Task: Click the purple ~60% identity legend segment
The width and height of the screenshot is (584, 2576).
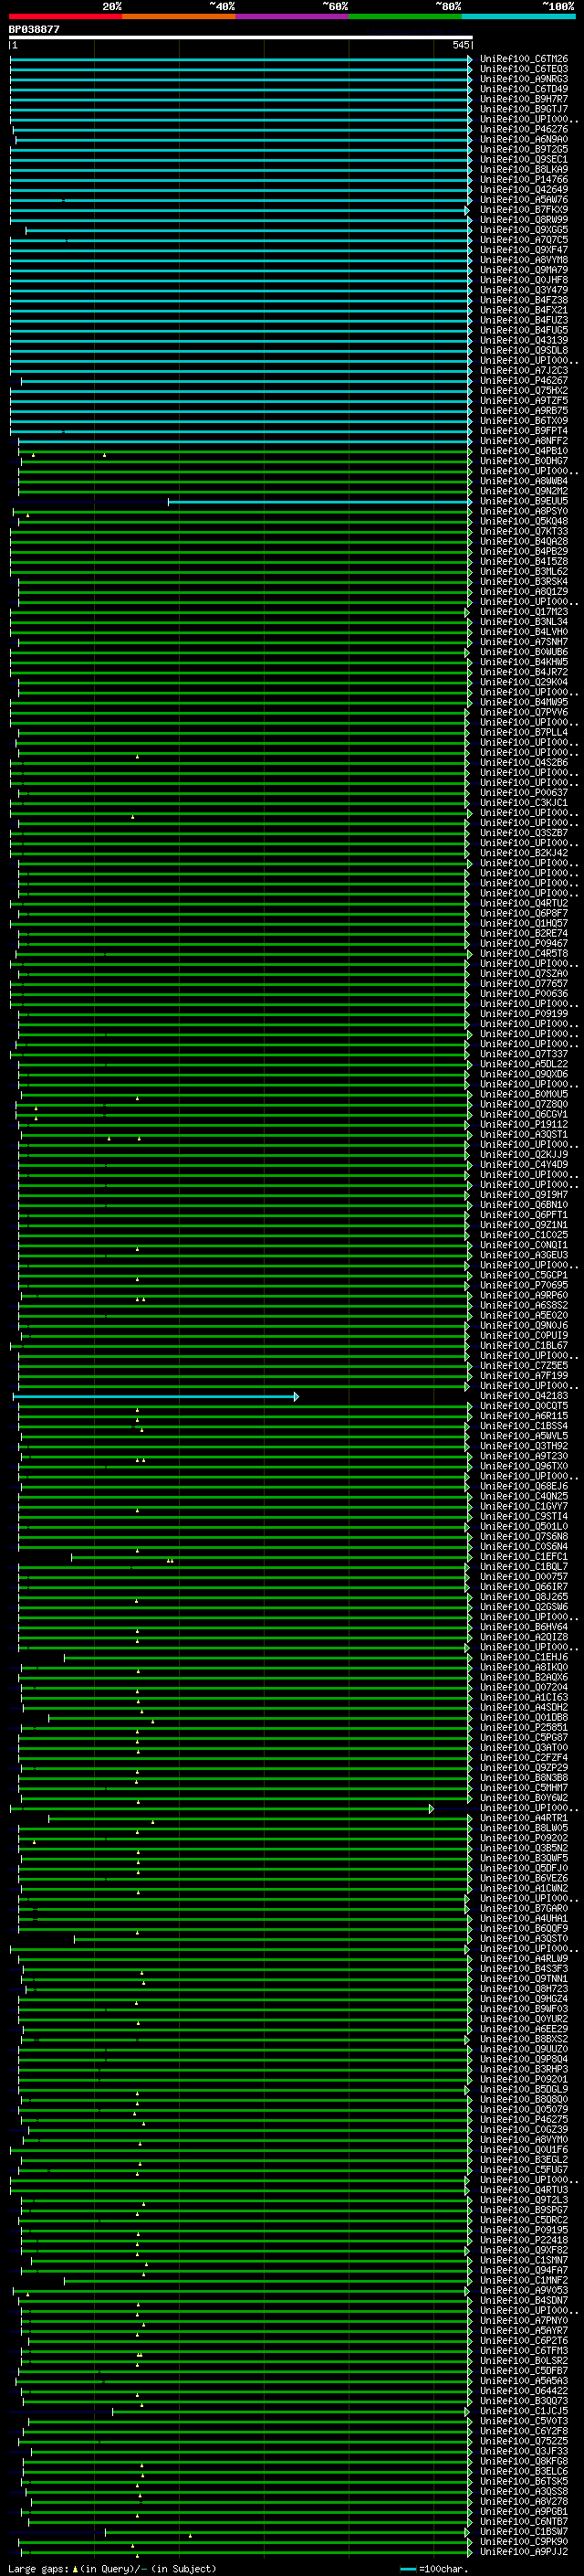Action: point(293,16)
